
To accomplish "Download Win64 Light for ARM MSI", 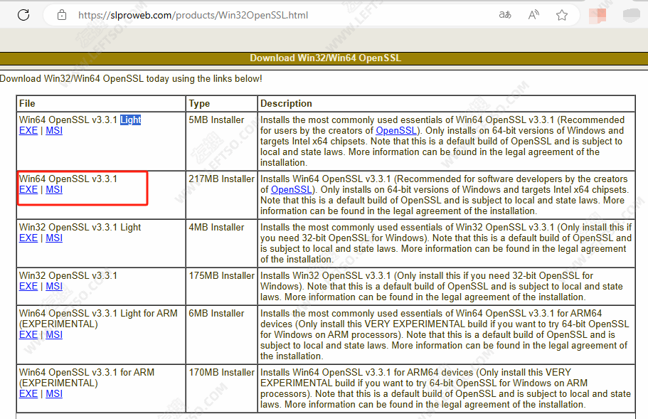I will pyautogui.click(x=54, y=335).
